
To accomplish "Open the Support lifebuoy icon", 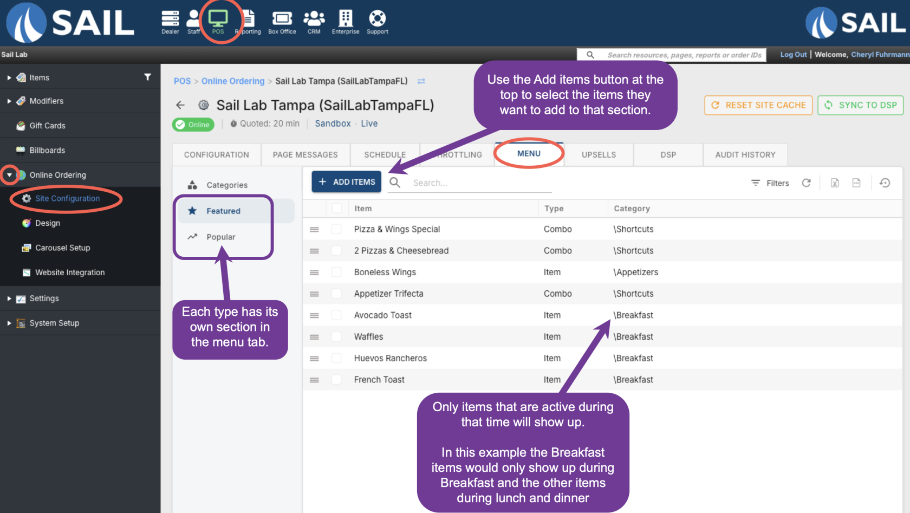I will (x=378, y=18).
